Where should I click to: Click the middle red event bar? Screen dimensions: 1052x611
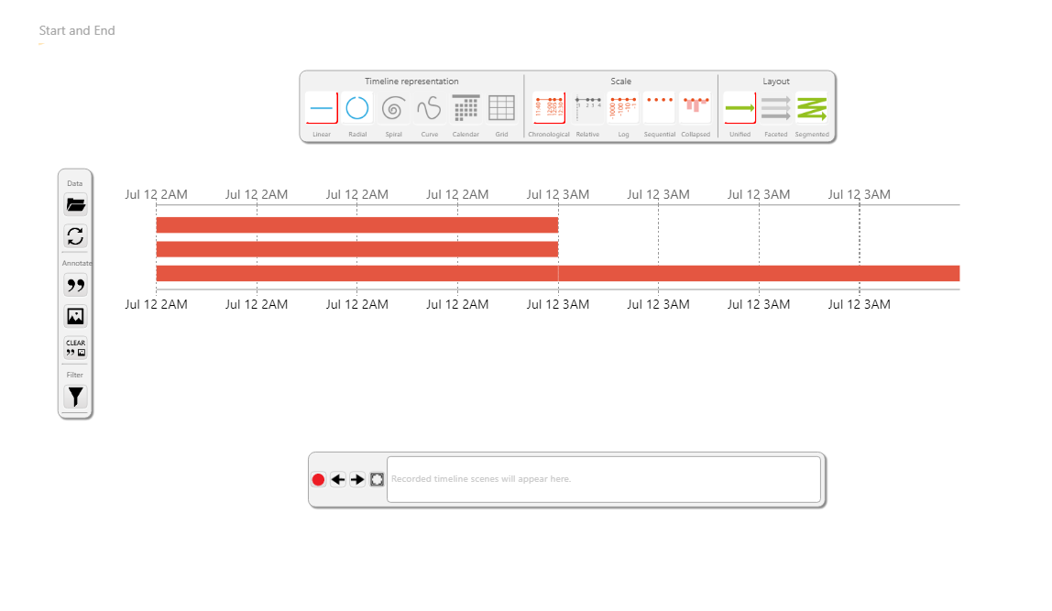click(357, 249)
